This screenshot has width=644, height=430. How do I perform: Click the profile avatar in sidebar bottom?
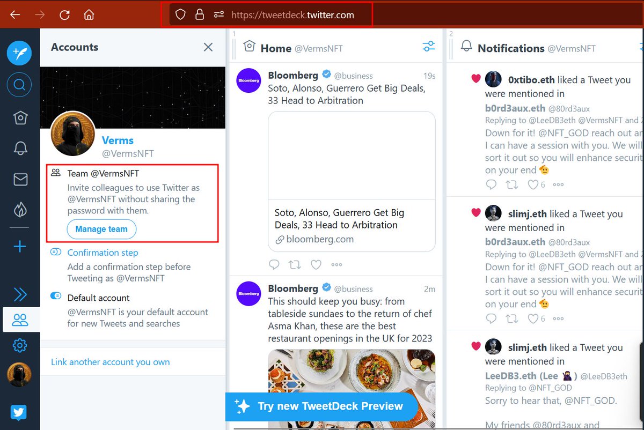[x=19, y=375]
